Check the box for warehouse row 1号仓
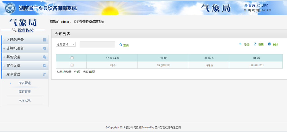Image resolution: width=287 pixels, height=132 pixels. [x=72, y=65]
